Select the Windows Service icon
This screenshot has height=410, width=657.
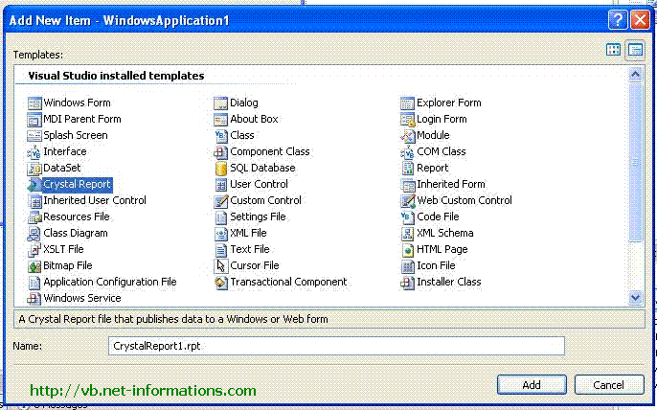click(34, 299)
